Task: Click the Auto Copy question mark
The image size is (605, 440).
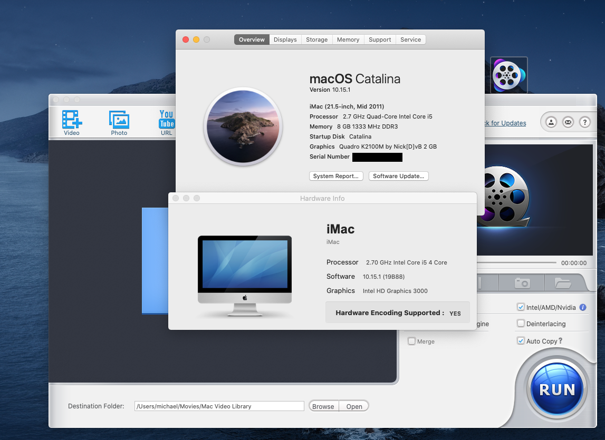Action: pos(561,341)
